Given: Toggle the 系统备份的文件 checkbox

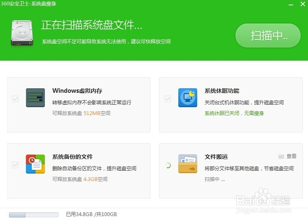Looking at the screenshot, I should coord(15,165).
